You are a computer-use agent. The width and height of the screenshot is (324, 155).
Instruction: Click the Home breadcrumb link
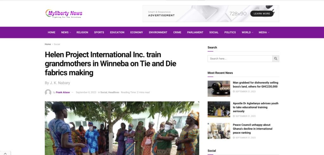click(x=48, y=44)
